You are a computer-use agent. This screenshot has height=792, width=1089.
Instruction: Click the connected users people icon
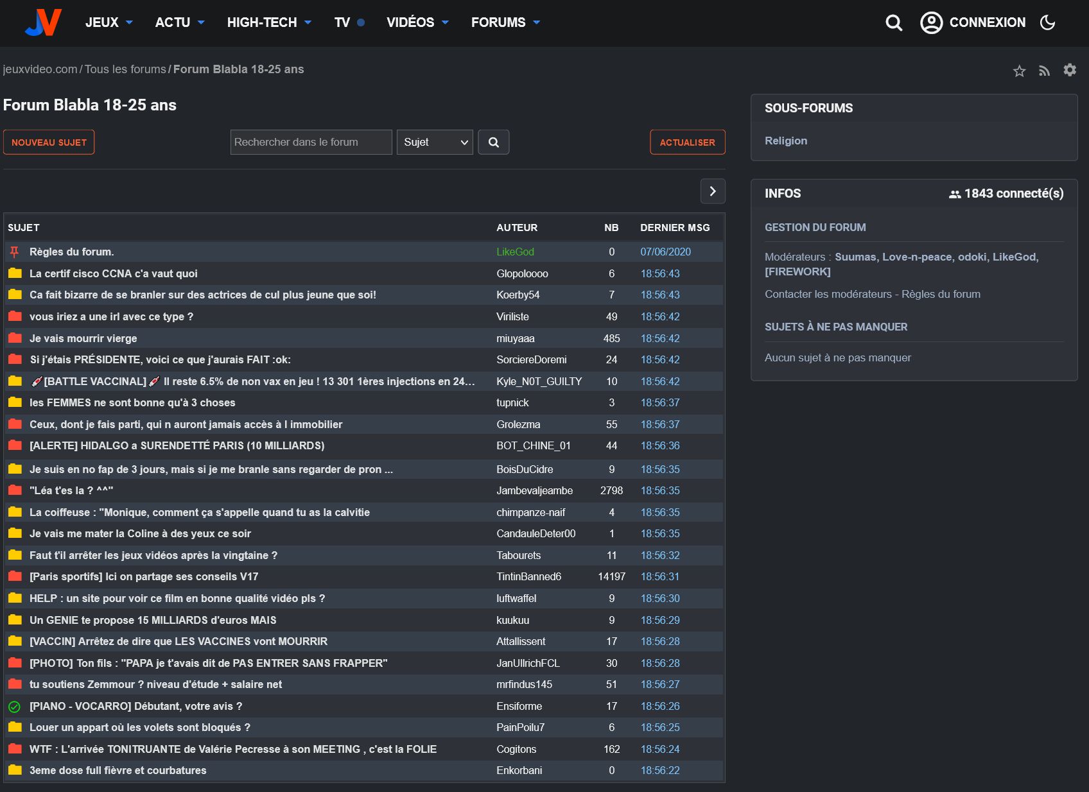pos(955,194)
